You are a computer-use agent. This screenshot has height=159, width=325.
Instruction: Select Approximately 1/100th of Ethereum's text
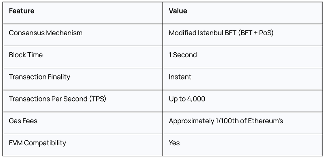226,121
